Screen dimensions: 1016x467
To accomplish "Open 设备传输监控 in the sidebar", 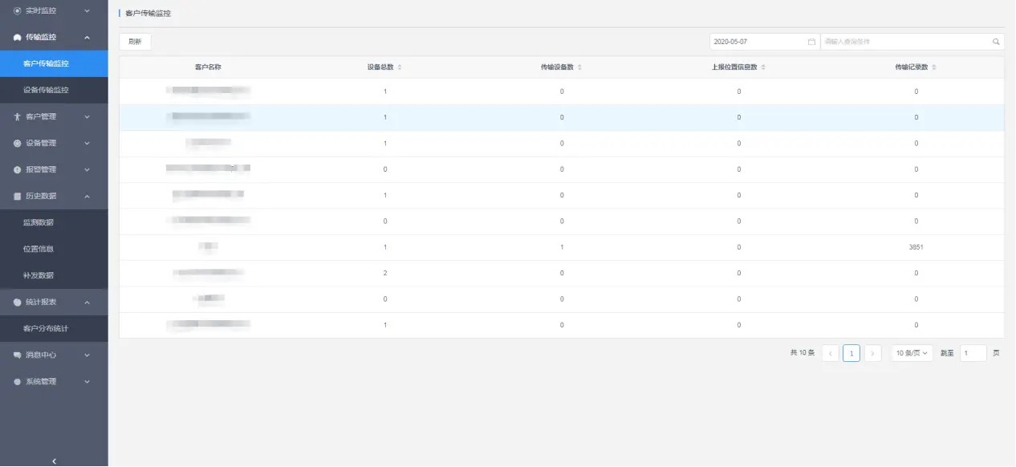I will (x=46, y=90).
